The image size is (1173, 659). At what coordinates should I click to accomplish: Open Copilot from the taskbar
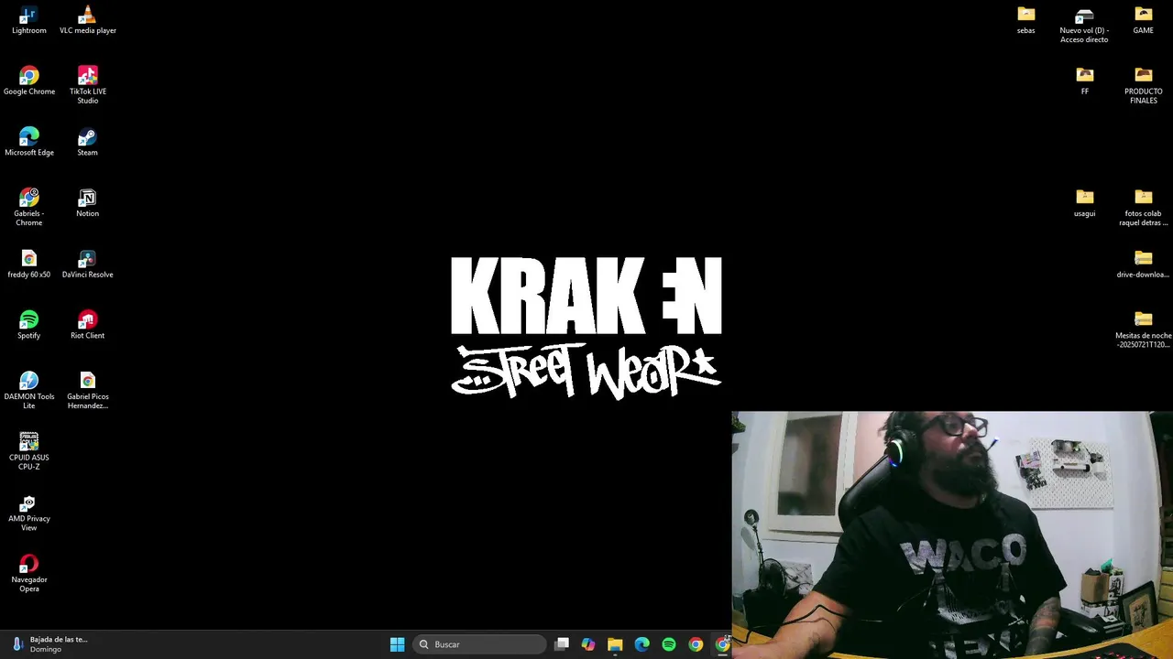[588, 644]
